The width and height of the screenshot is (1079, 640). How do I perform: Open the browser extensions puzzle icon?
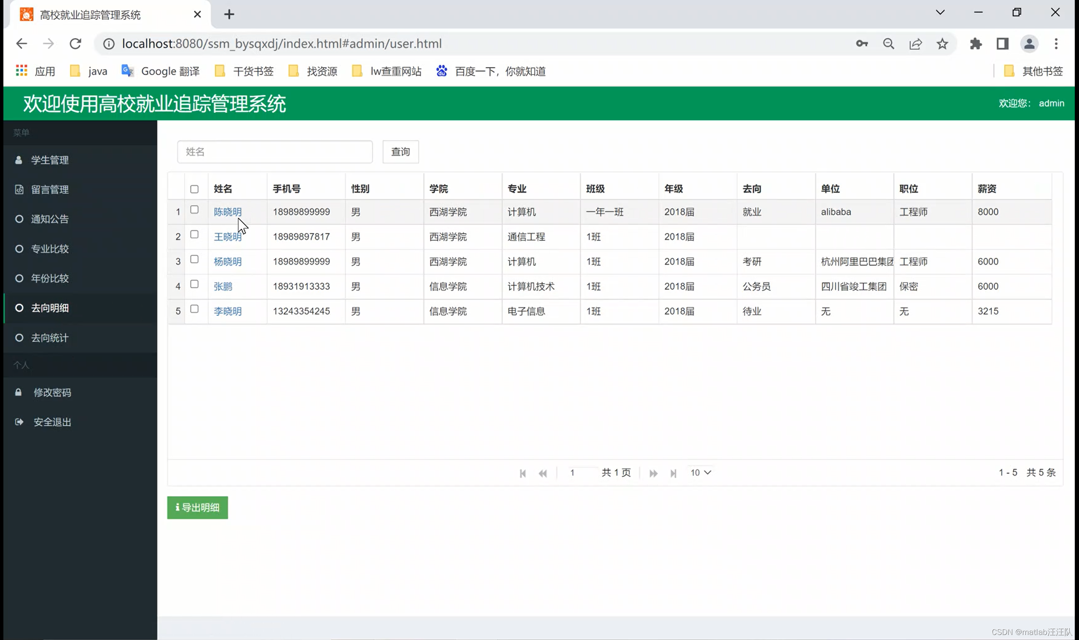975,43
